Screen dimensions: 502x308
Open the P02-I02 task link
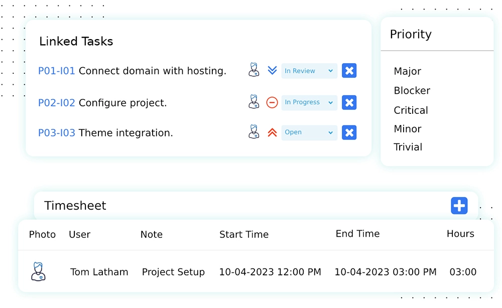[x=56, y=103]
